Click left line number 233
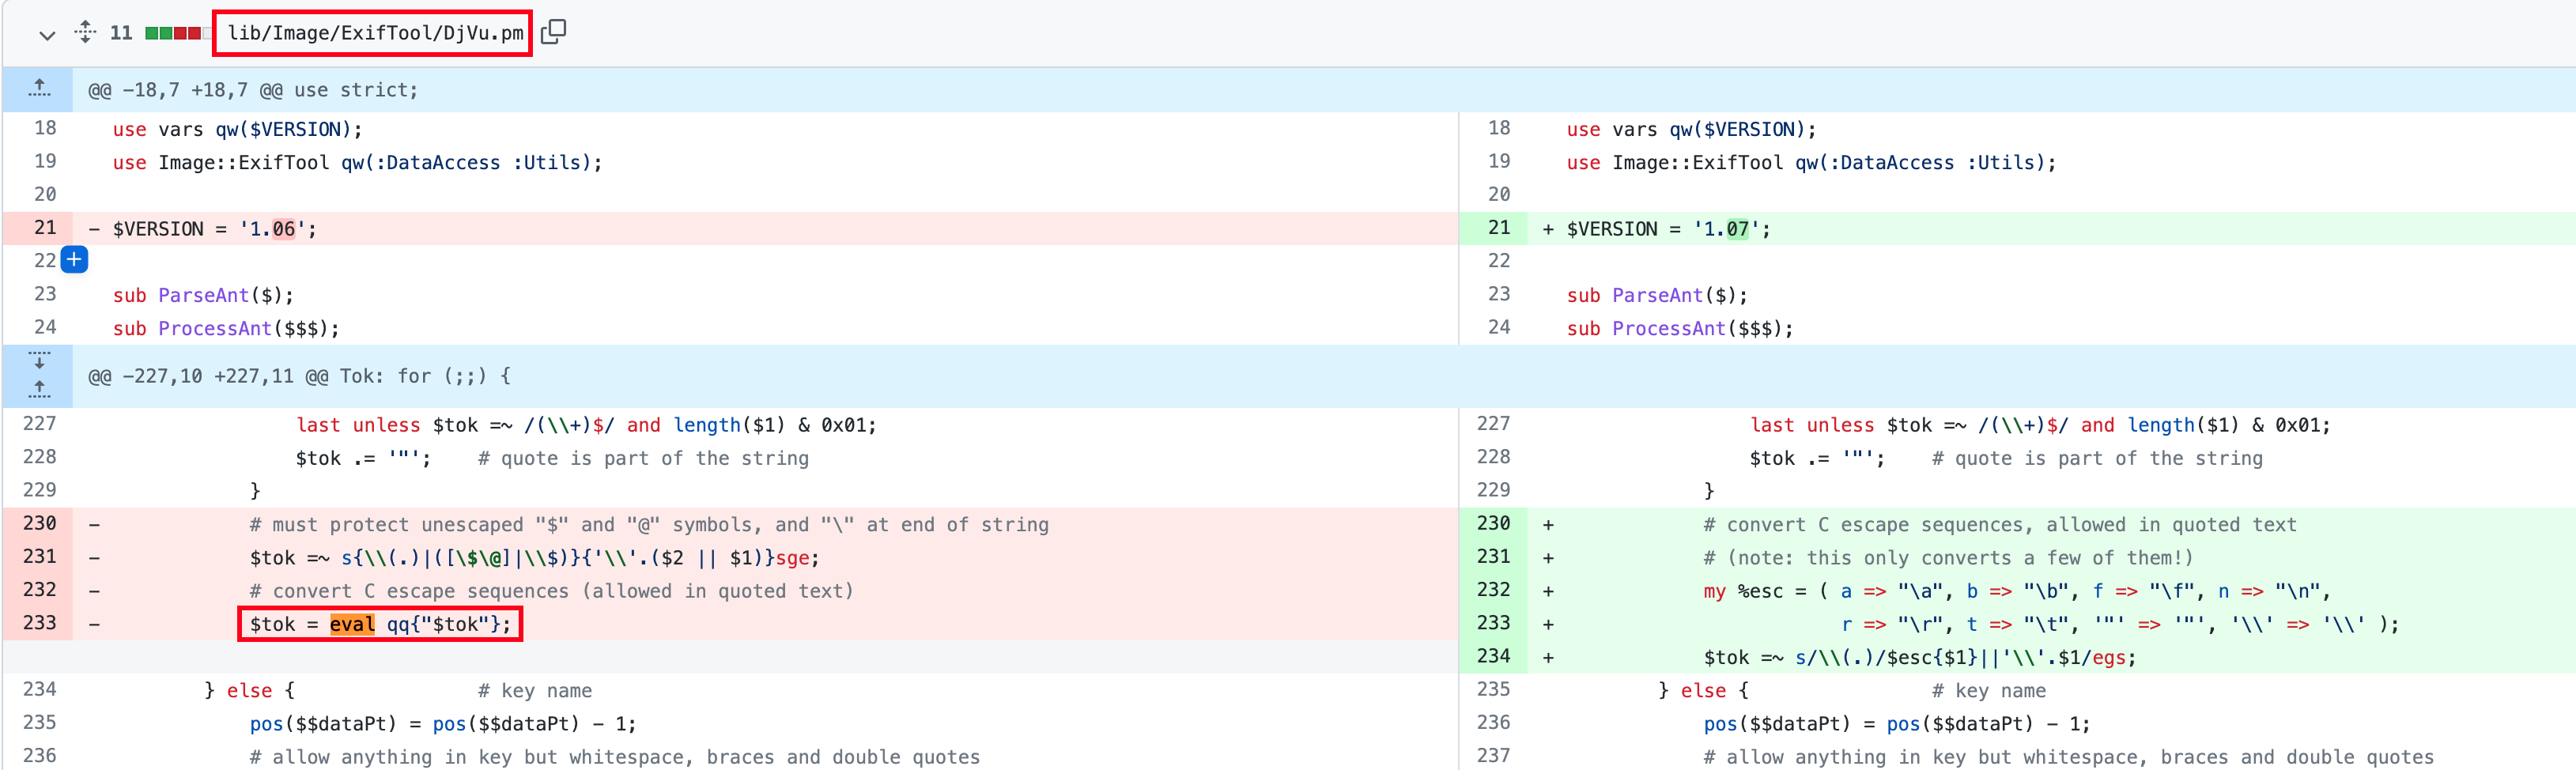2576x770 pixels. click(40, 623)
